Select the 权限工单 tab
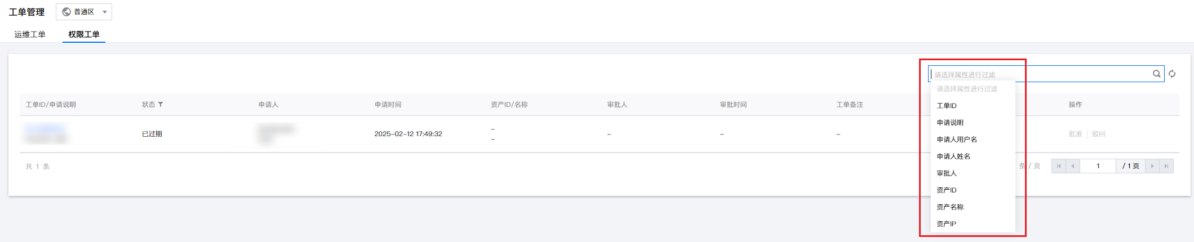This screenshot has width=1194, height=242. point(84,34)
